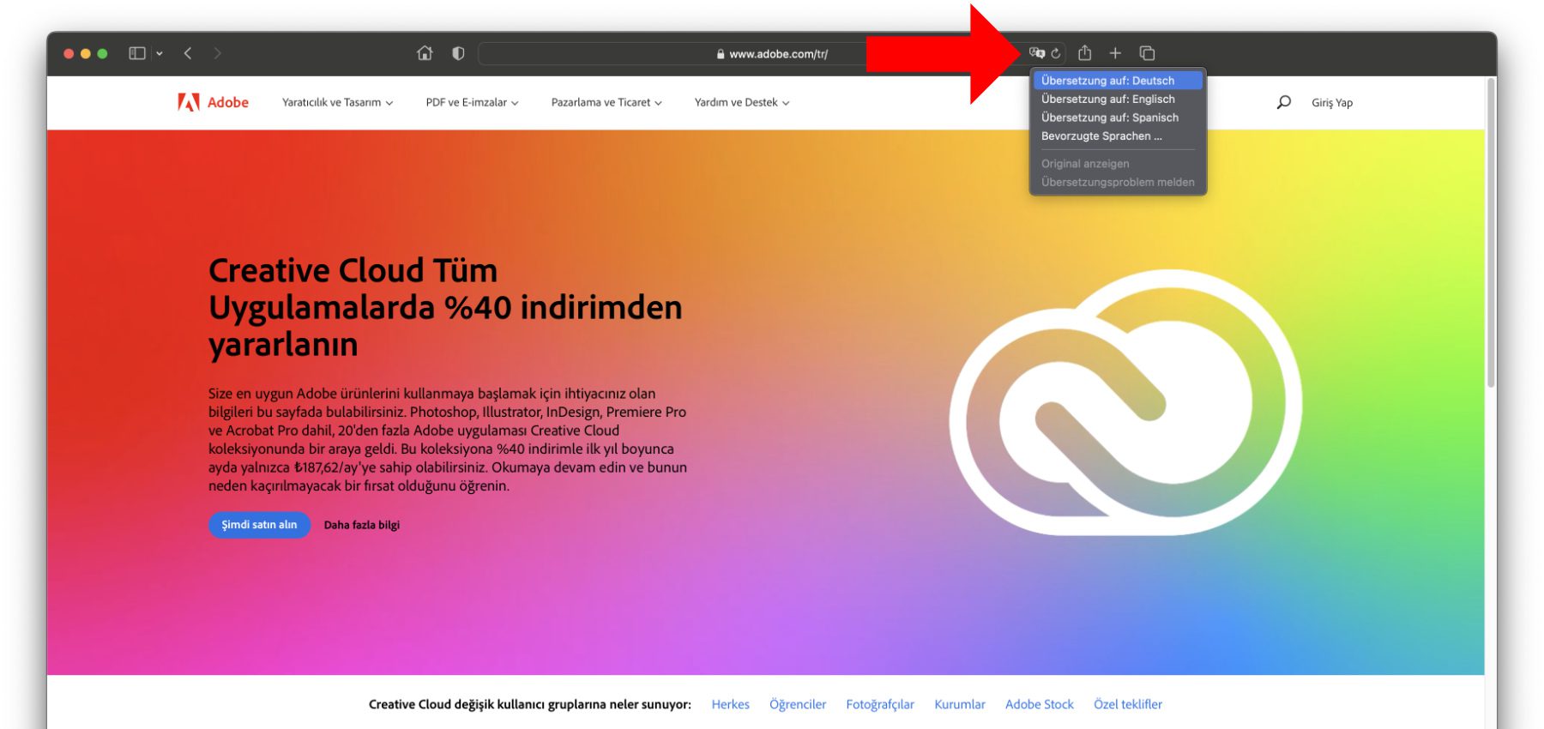The height and width of the screenshot is (729, 1544).
Task: Toggle the Safari sidebar icon
Action: (137, 53)
